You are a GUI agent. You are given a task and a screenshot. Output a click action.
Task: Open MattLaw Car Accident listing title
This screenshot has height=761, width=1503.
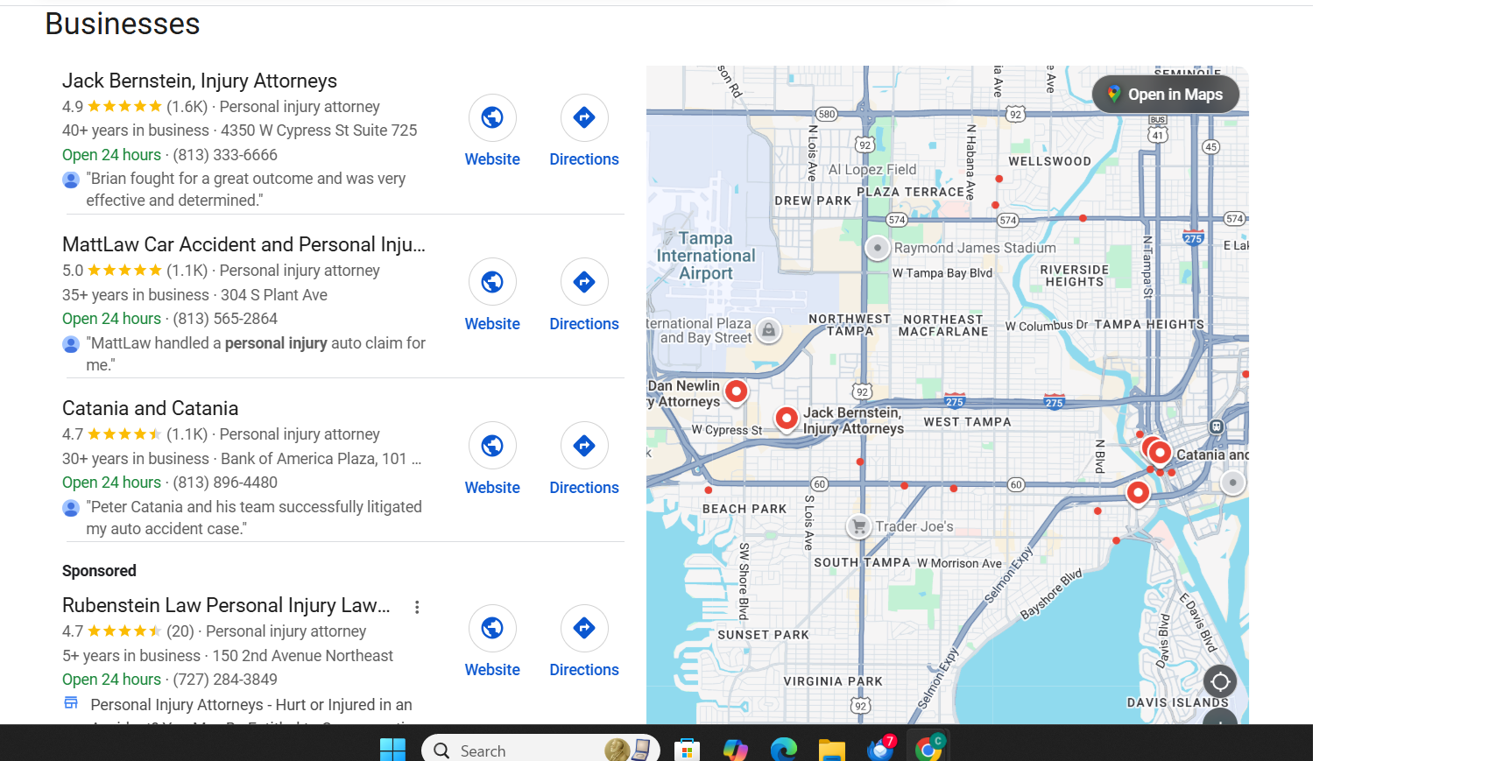coord(243,244)
